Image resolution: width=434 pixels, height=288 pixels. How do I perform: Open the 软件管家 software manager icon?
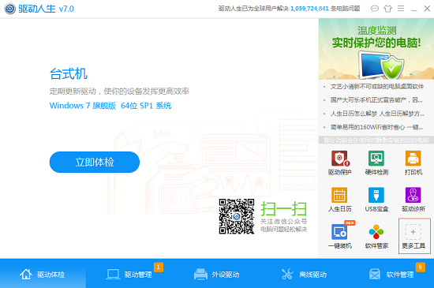pyautogui.click(x=376, y=236)
